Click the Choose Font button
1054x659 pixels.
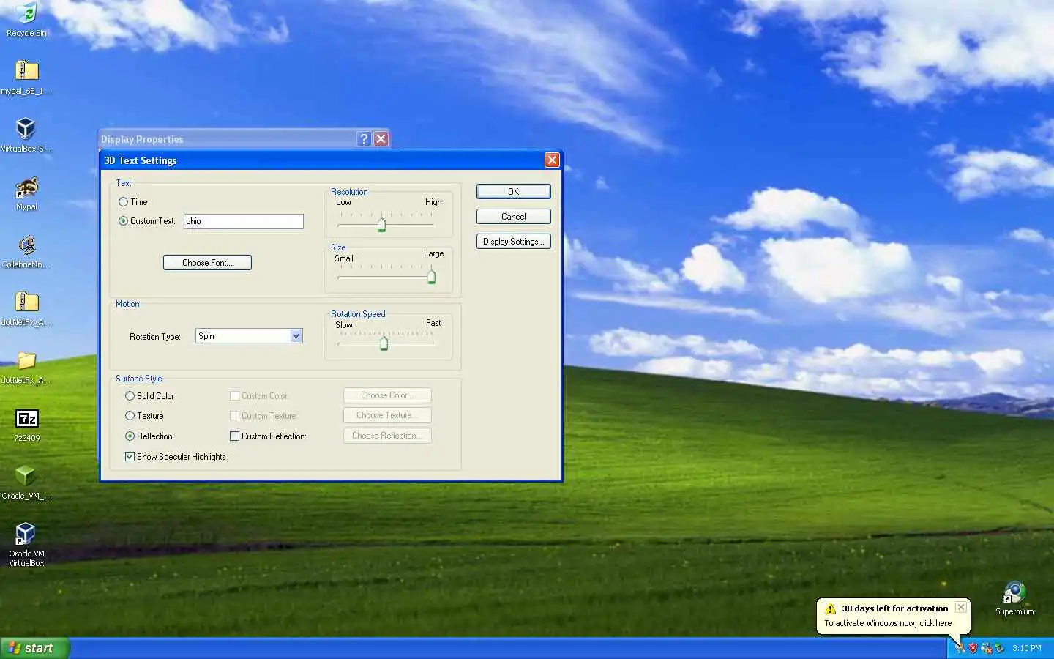[x=207, y=263]
